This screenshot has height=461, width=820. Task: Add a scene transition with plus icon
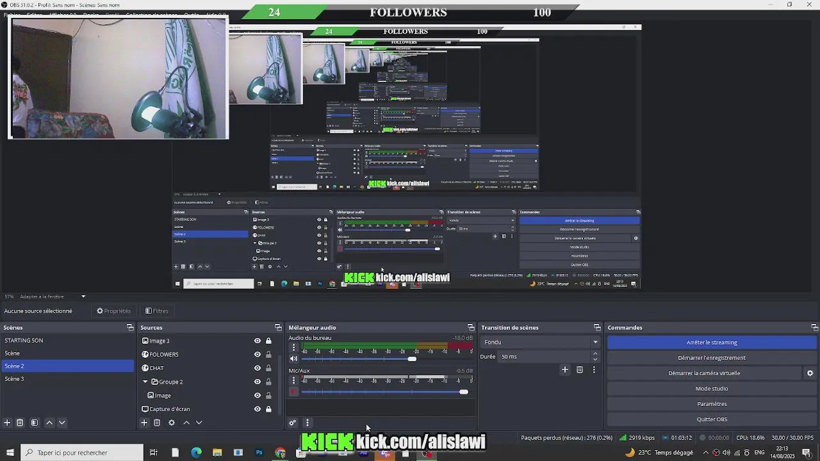565,369
